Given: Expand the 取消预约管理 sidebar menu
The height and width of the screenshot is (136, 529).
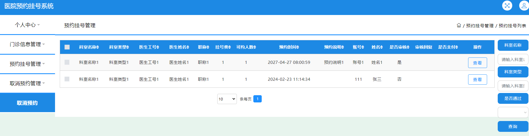Looking at the screenshot, I should 27,83.
